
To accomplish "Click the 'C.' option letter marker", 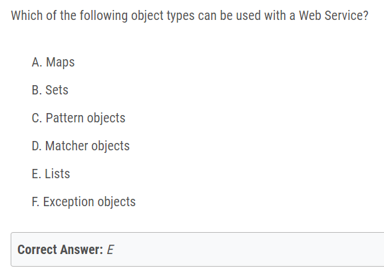I will coord(37,118).
